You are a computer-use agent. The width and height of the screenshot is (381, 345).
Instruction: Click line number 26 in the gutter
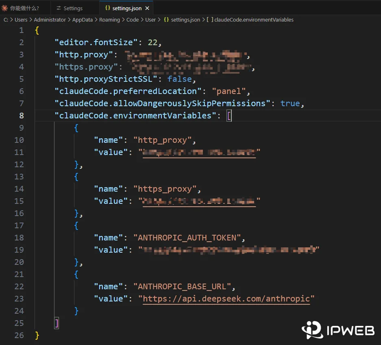[19, 335]
